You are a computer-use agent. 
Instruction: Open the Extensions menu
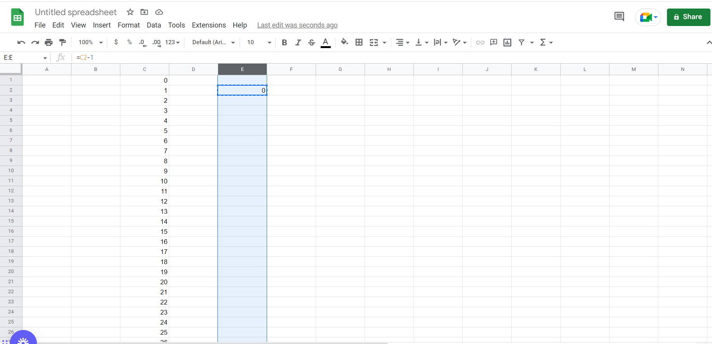[x=208, y=25]
